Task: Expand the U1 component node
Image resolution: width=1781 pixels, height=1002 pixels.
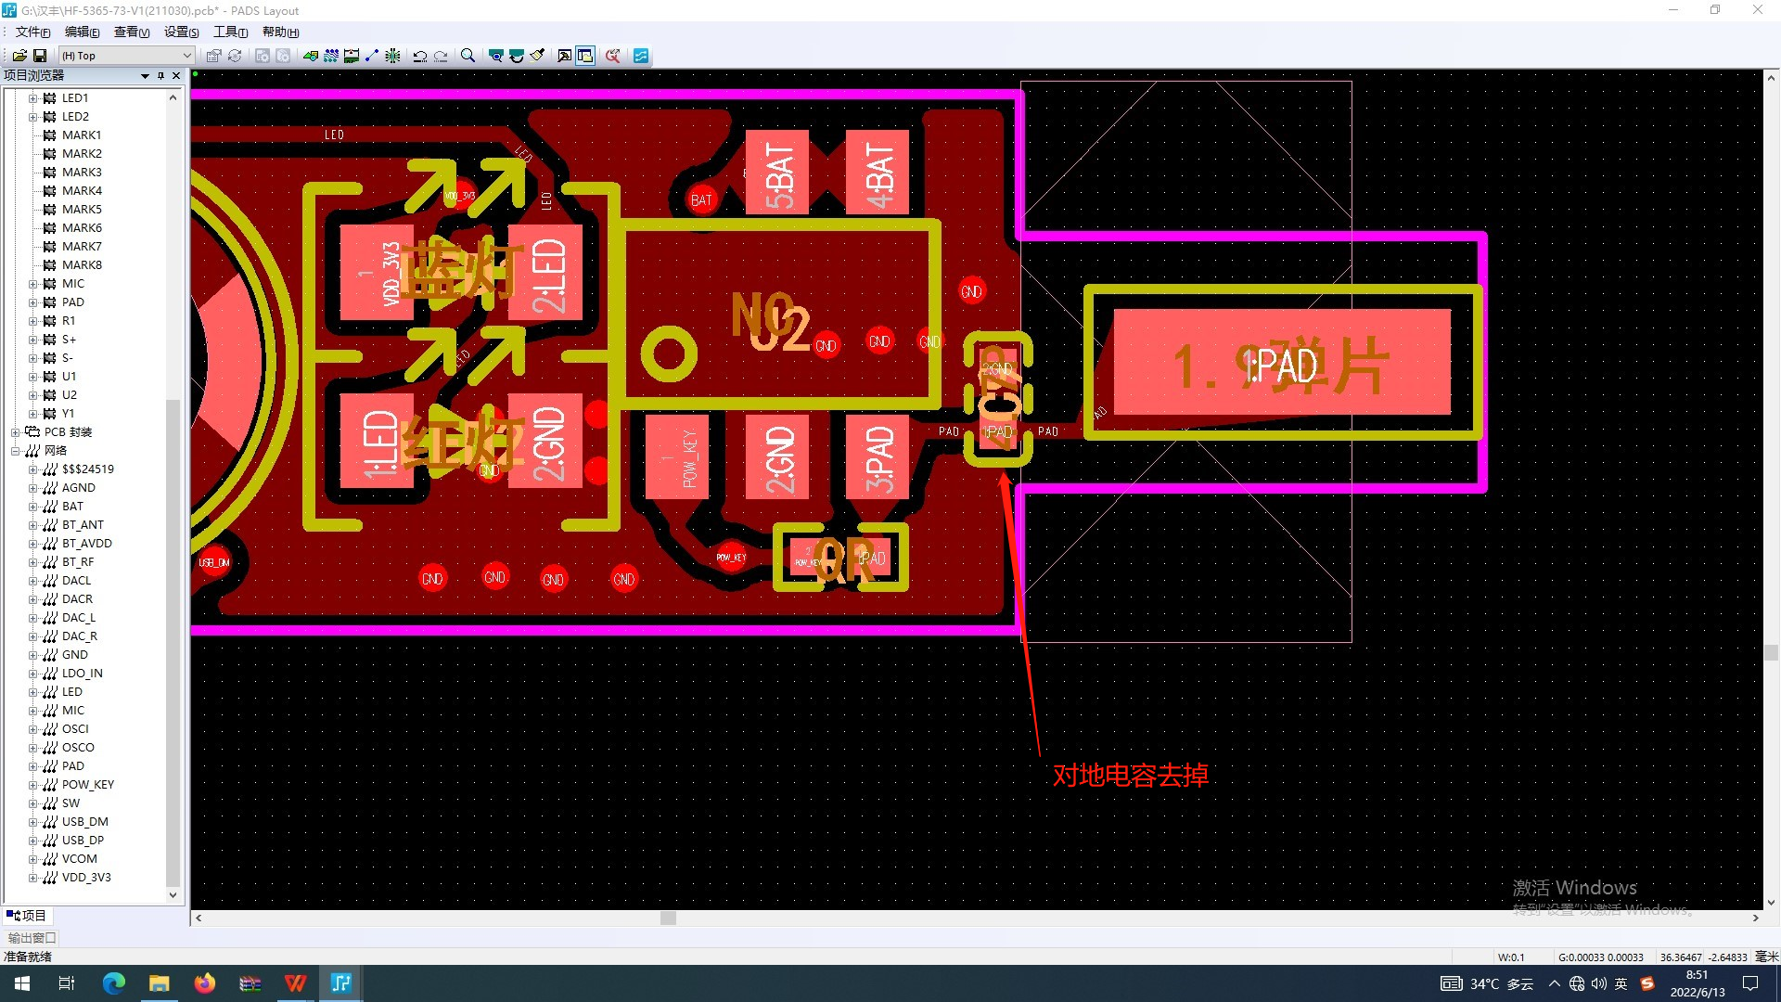Action: 32,376
